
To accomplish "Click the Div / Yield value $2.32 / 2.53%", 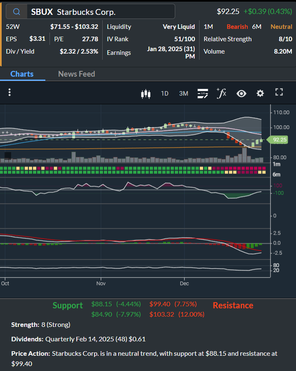I will pyautogui.click(x=79, y=52).
